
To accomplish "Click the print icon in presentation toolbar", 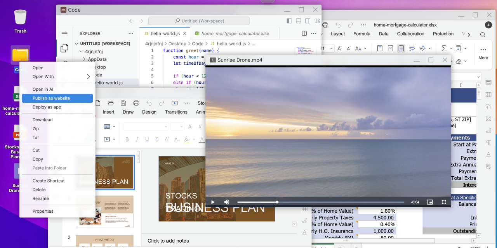I will pos(136,103).
